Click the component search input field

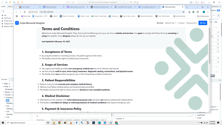pyautogui.click(x=7, y=11)
